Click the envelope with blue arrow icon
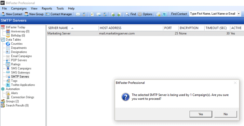 [x=99, y=14]
